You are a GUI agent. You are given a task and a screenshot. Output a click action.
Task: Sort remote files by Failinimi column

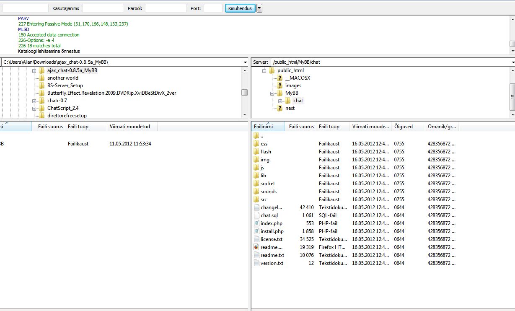[x=268, y=127]
